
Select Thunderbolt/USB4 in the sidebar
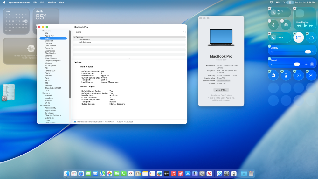(x=53, y=88)
